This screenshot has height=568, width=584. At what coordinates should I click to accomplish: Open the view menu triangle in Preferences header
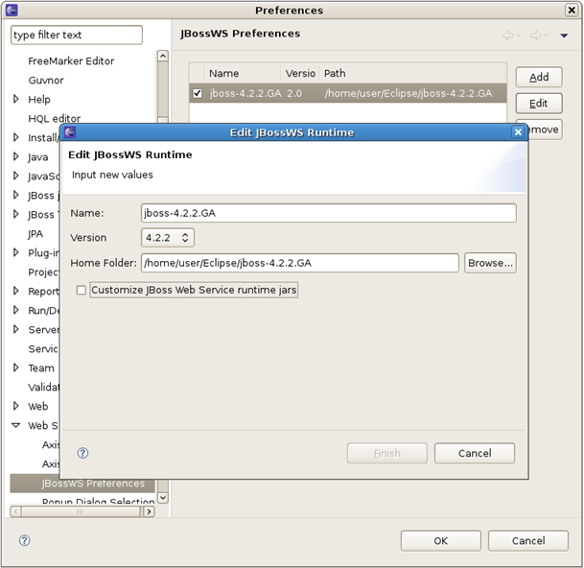coord(565,35)
